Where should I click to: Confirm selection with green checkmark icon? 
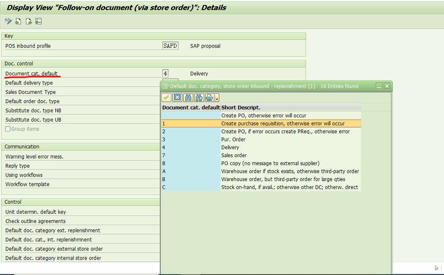(166, 98)
